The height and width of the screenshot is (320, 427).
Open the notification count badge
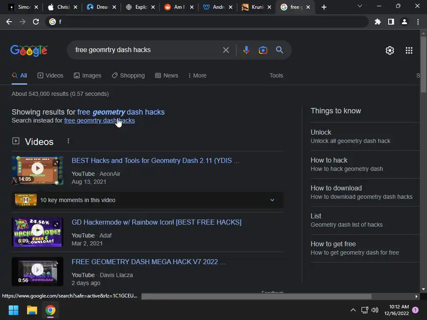tap(415, 310)
